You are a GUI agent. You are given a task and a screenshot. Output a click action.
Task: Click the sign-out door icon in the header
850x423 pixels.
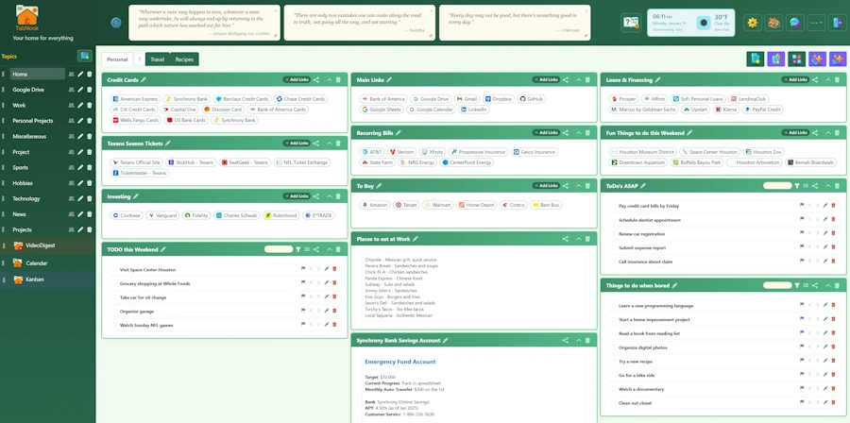click(838, 23)
